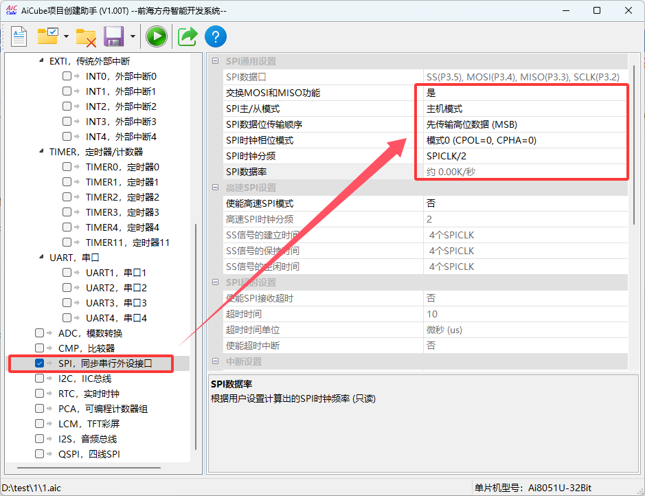The image size is (645, 496).
Task: Select I2S audio bus item
Action: point(87,439)
